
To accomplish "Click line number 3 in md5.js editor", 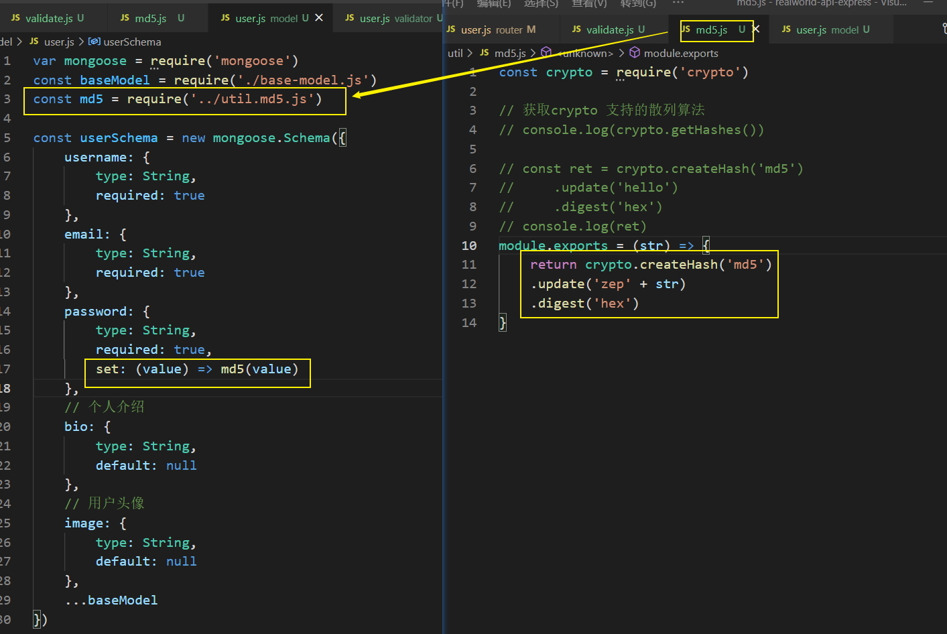I will click(x=472, y=110).
